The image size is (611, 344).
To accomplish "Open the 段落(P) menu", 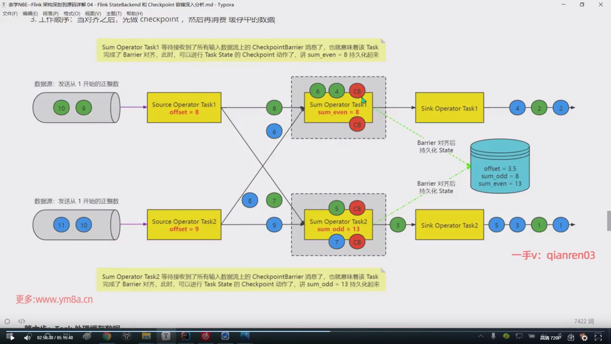I will coord(51,13).
